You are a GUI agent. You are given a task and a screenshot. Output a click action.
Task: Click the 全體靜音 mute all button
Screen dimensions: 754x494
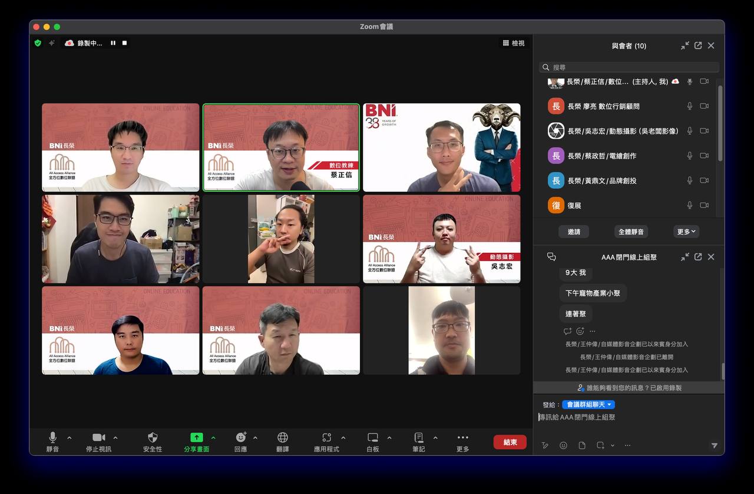pyautogui.click(x=631, y=232)
